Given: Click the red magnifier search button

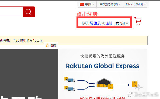Looking at the screenshot, I should 29,12.
